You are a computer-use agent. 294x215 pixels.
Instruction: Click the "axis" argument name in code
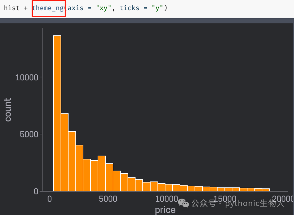pyautogui.click(x=76, y=8)
